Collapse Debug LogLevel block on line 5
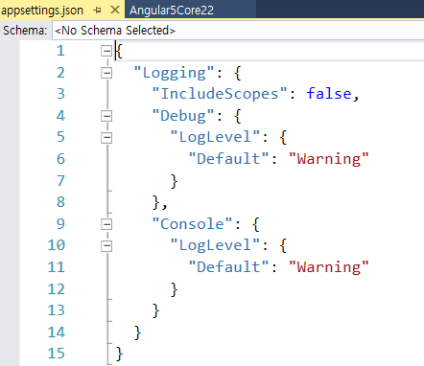The width and height of the screenshot is (424, 366). [x=106, y=138]
